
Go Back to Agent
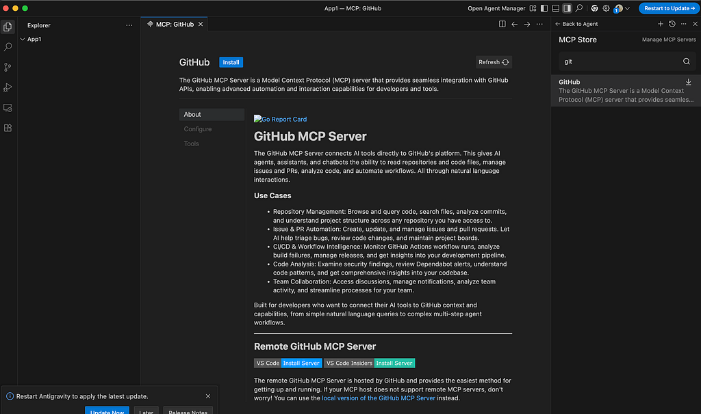click(576, 24)
